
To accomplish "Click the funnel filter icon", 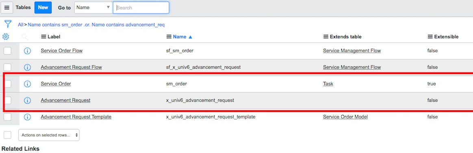I will (x=8, y=24).
